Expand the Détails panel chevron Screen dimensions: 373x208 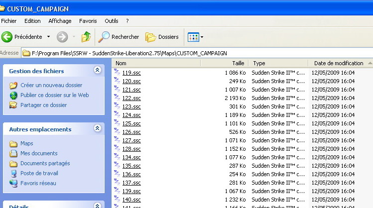click(97, 206)
